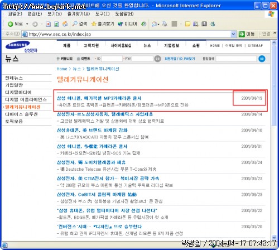The width and height of the screenshot is (279, 250).
Task: Open the 기업정보 navigation tab
Action: coord(172,45)
